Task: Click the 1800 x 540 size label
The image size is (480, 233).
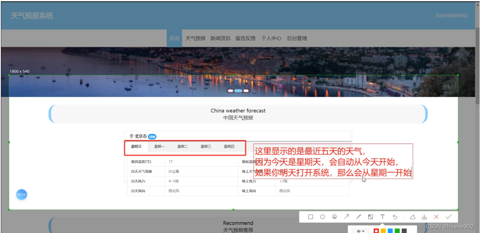Action: point(19,71)
